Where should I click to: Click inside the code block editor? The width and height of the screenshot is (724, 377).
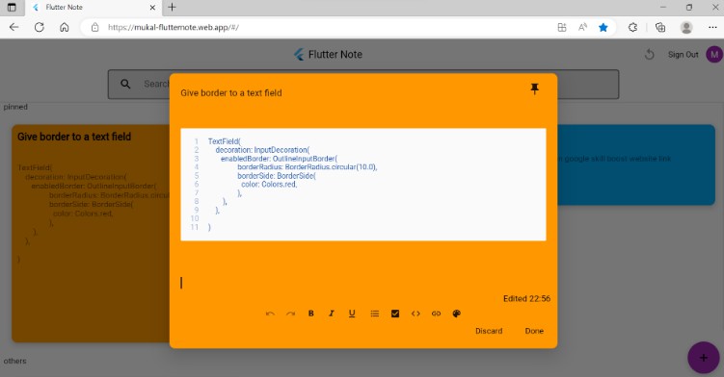tap(363, 185)
